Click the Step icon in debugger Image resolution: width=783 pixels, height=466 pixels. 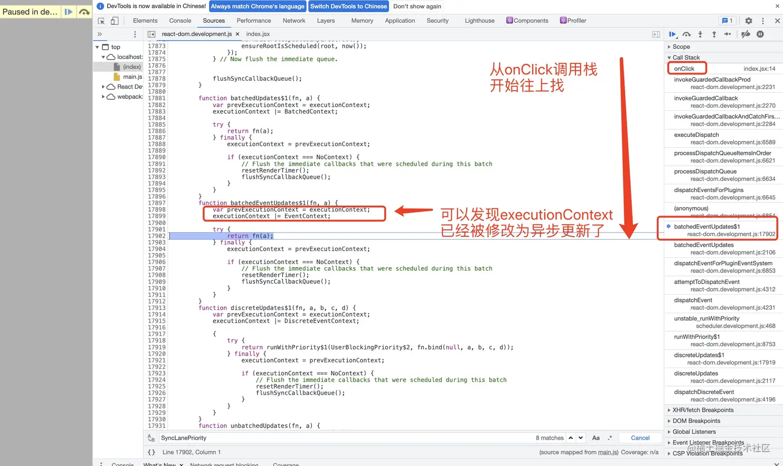[728, 34]
